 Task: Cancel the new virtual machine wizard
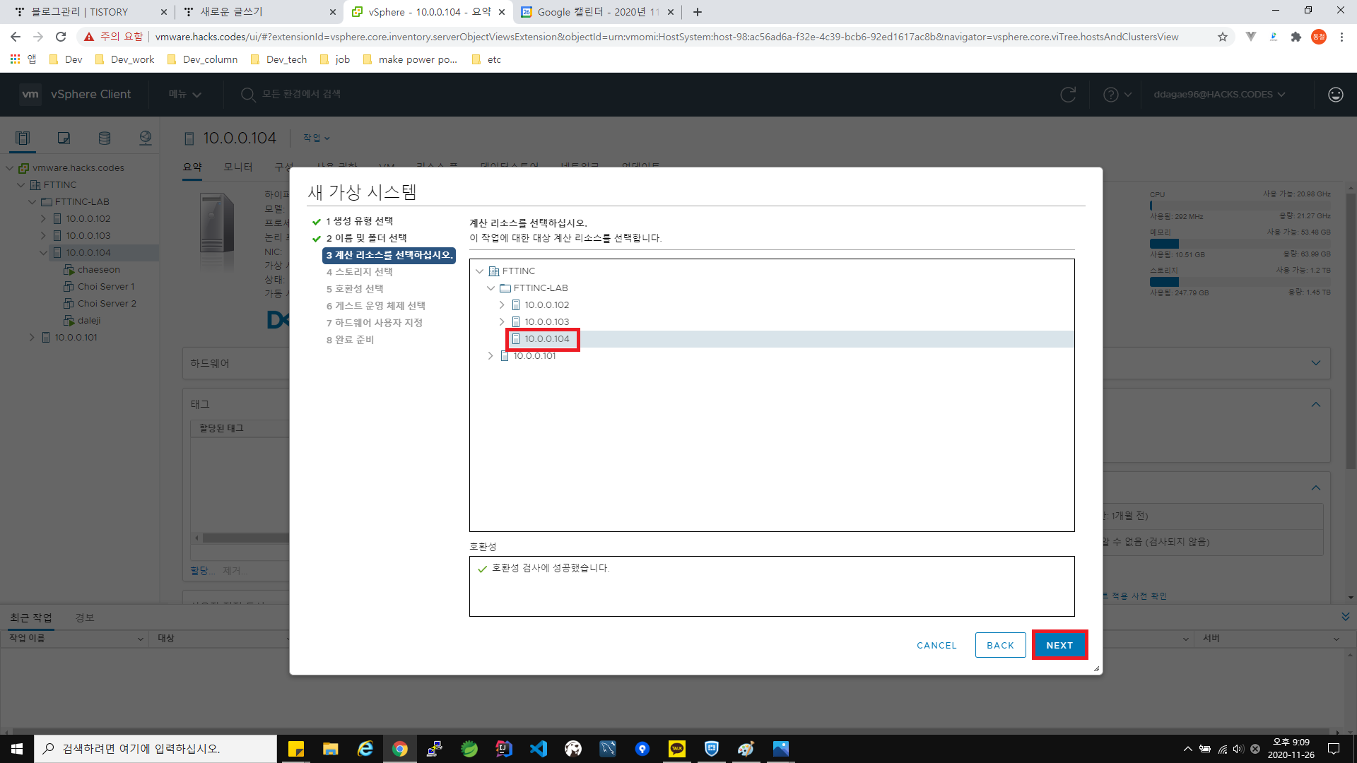tap(936, 645)
